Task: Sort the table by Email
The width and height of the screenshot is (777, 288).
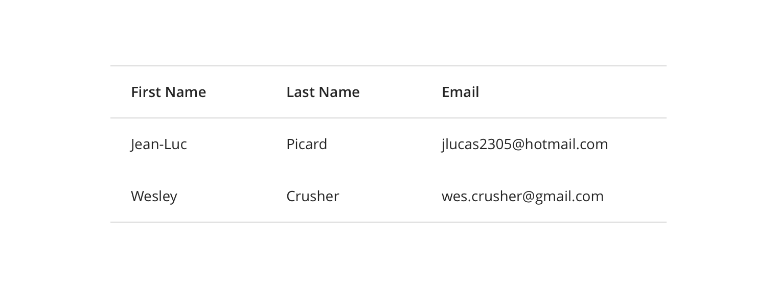Action: 460,92
